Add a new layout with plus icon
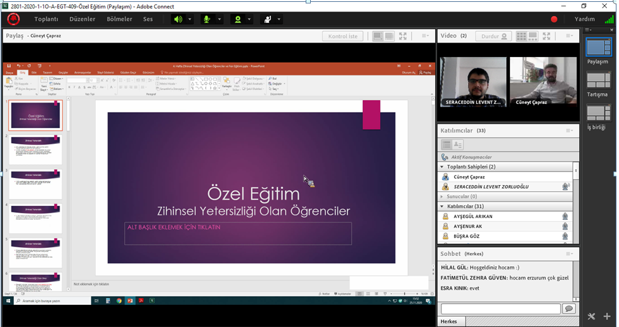Viewport: 619px width, 327px height. pos(607,316)
